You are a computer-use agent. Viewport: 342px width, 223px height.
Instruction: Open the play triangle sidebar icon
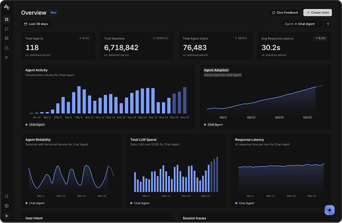click(7, 57)
